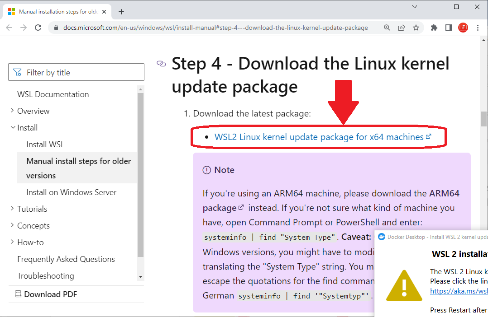Open the Chrome three-dot menu
Screen dimensions: 488x317
[x=478, y=28]
